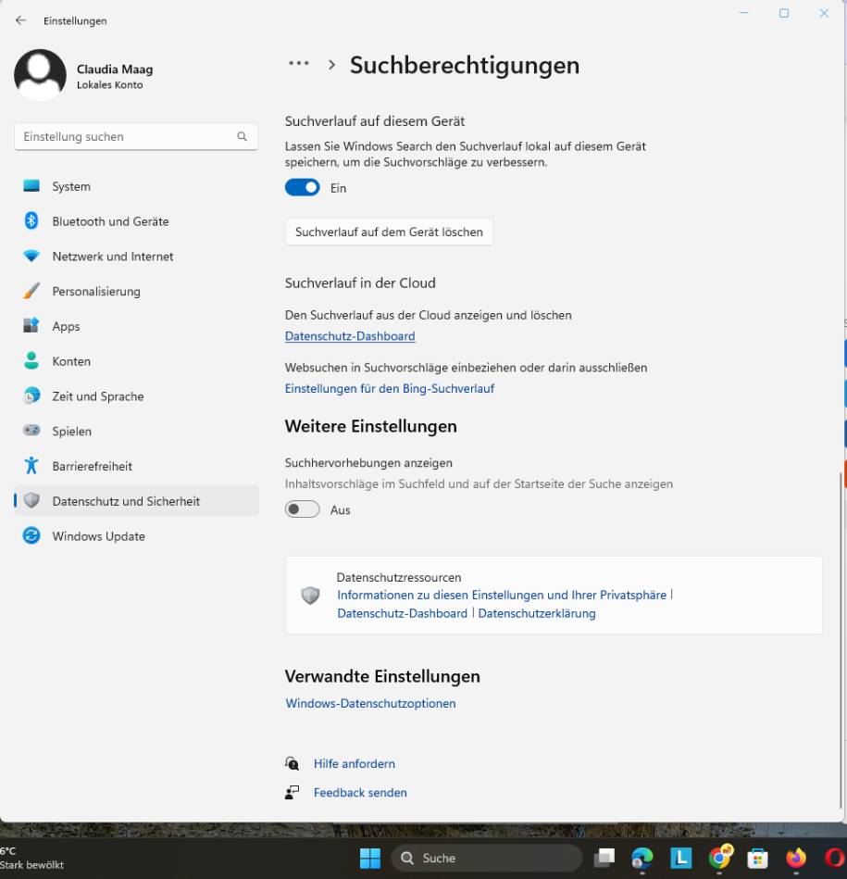
Task: Click the Feedback senden link
Action: click(359, 792)
